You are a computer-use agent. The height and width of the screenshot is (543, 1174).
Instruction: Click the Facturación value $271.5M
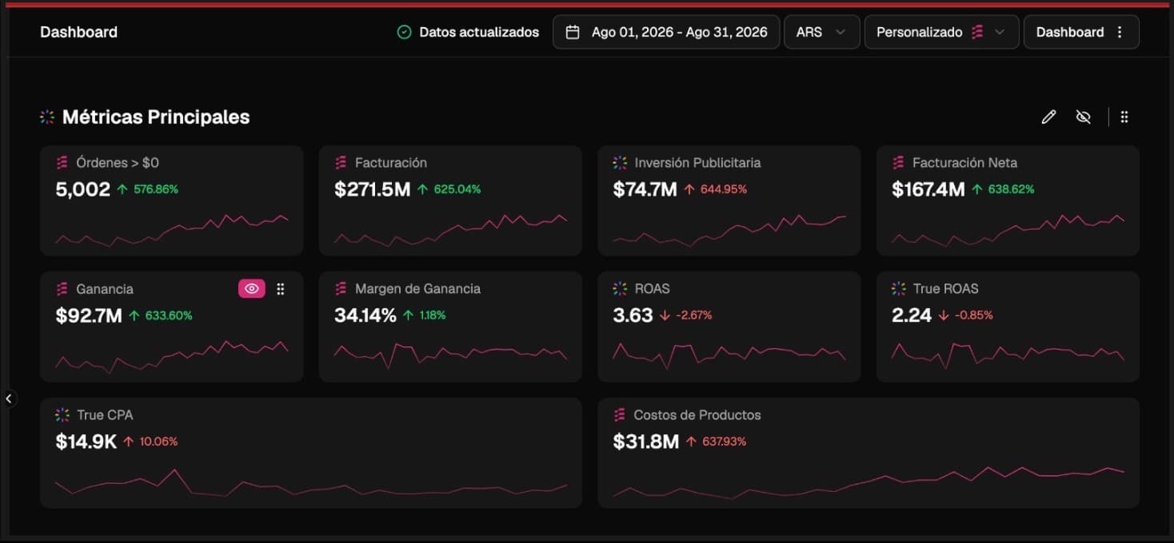click(373, 189)
